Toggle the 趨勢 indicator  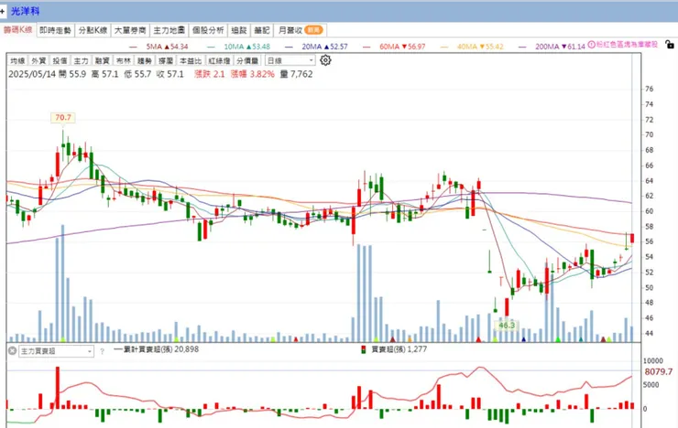145,61
